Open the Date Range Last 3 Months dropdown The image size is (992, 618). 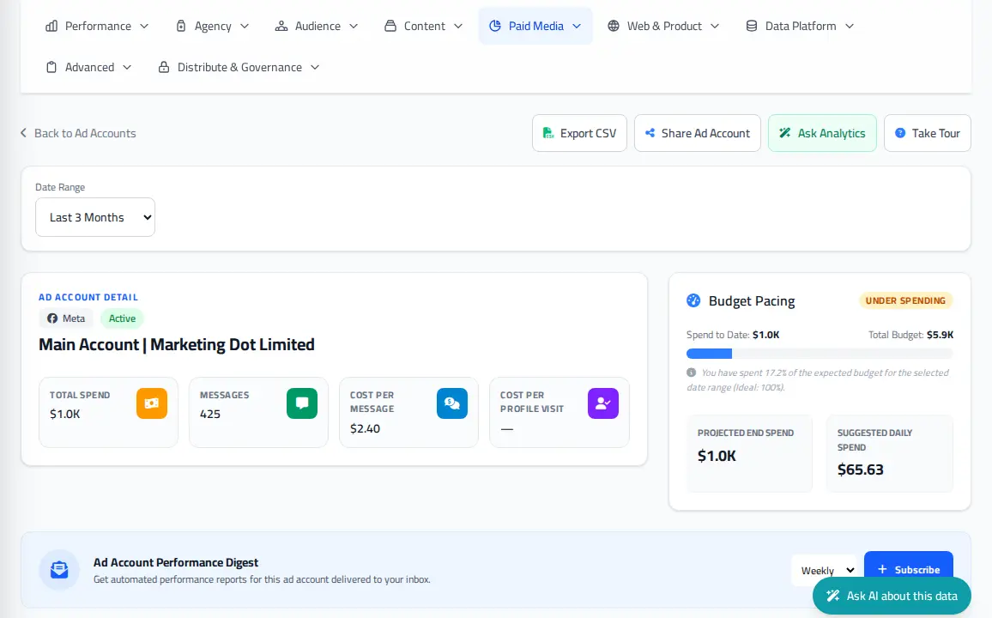click(x=95, y=217)
